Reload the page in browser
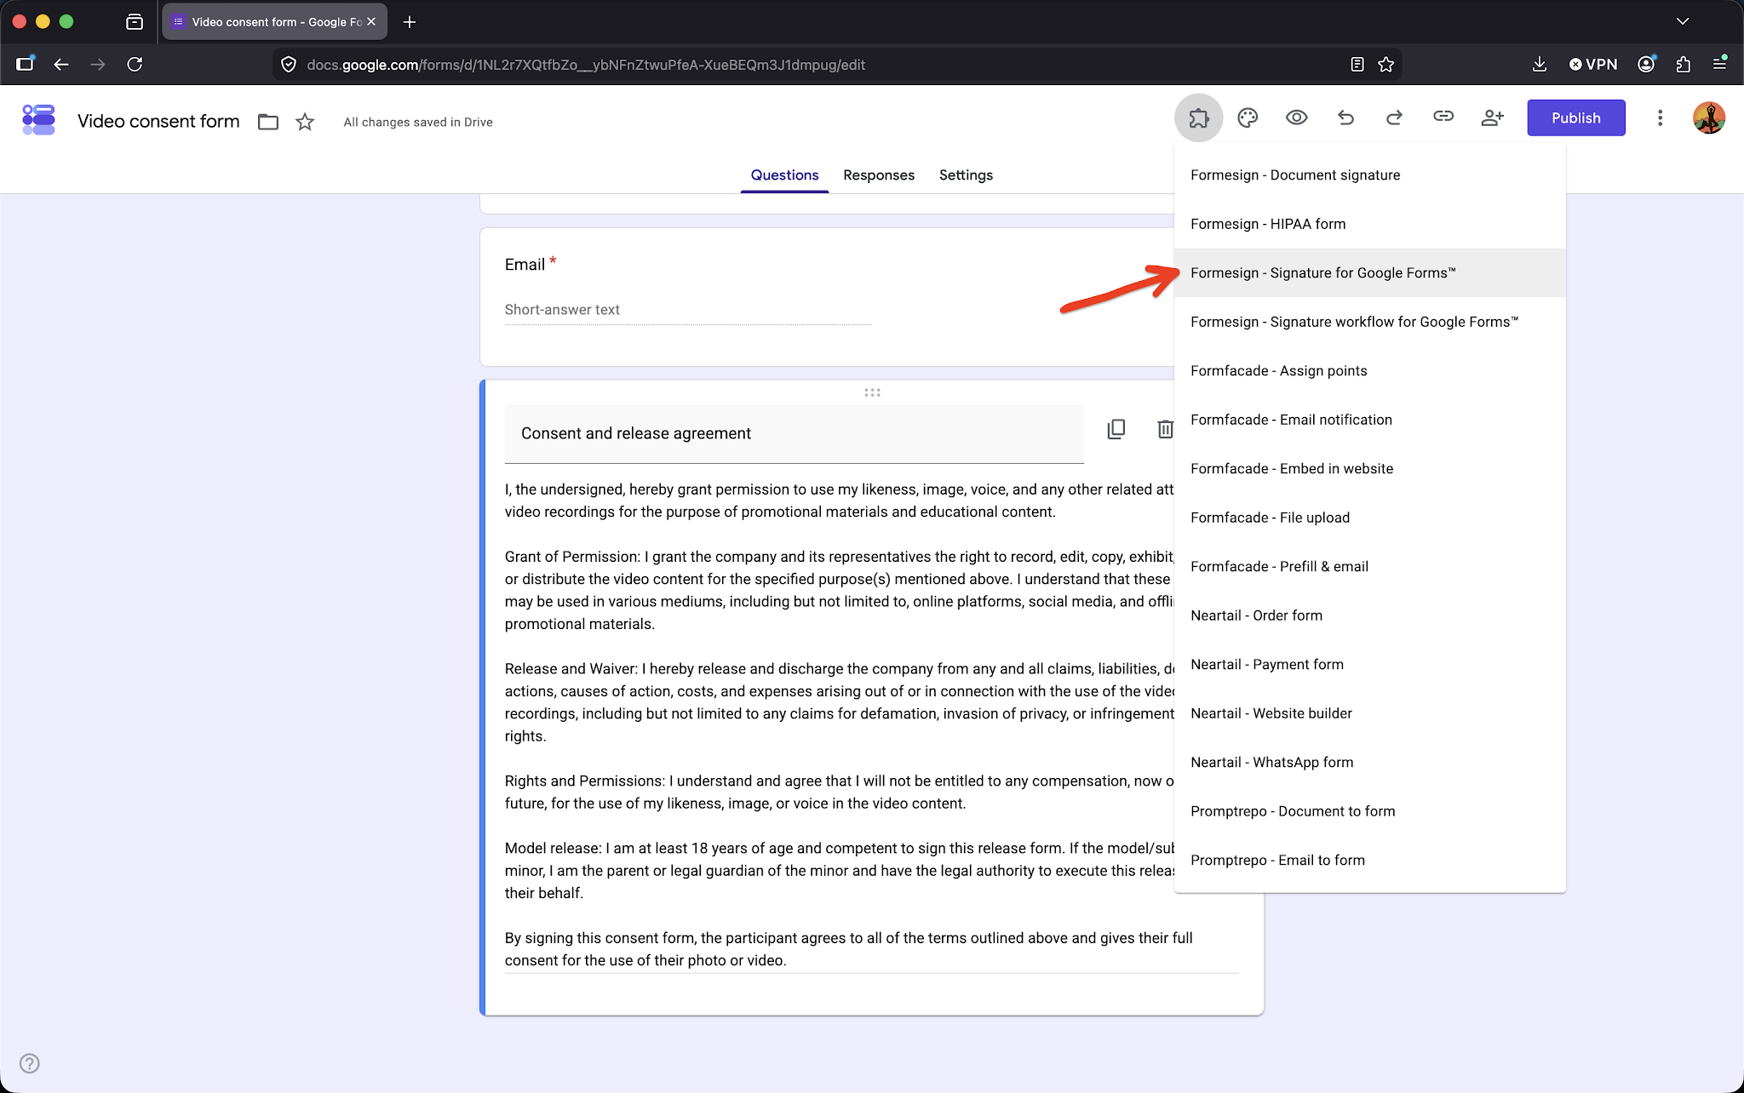 [x=135, y=65]
